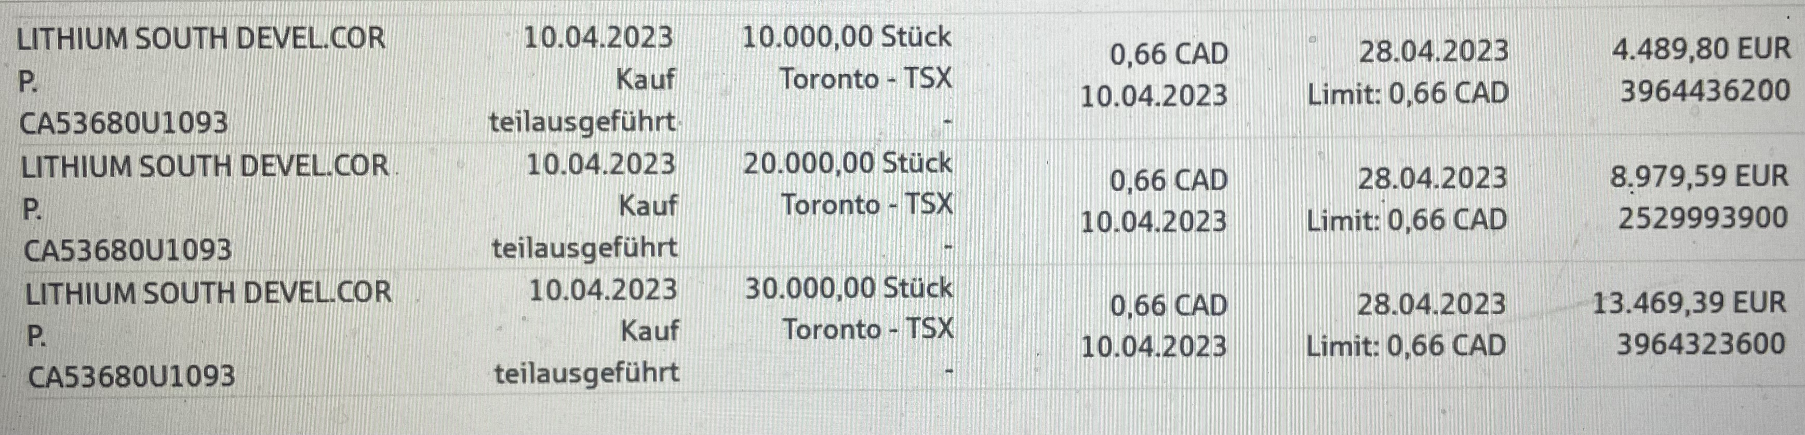Viewport: 1805px width, 435px height.
Task: Click ISIN CA53680U1093 in the first order
Action: pyautogui.click(x=123, y=124)
